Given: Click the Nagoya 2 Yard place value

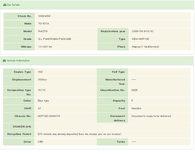Looking at the screenshot, I should click(x=146, y=47).
